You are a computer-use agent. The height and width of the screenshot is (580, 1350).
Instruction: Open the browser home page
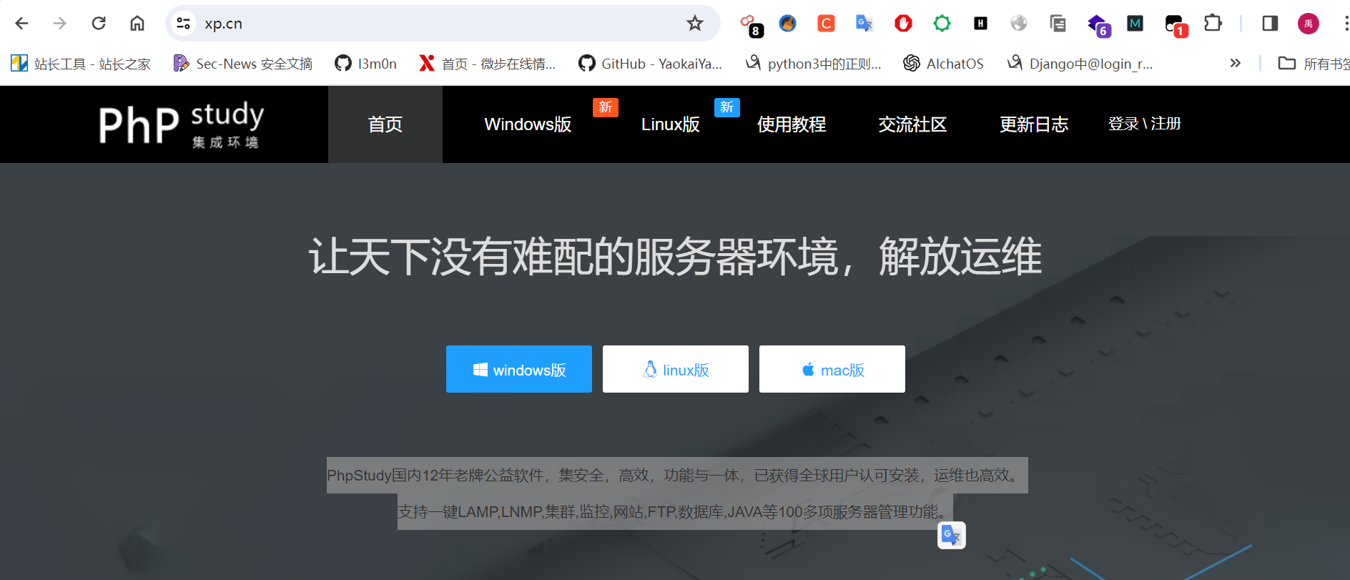pyautogui.click(x=137, y=24)
